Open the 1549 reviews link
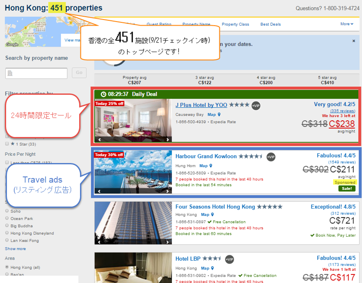 [342, 162]
